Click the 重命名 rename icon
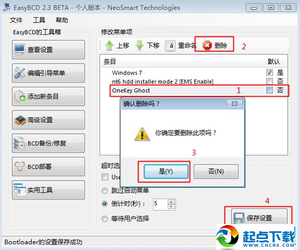 point(170,45)
